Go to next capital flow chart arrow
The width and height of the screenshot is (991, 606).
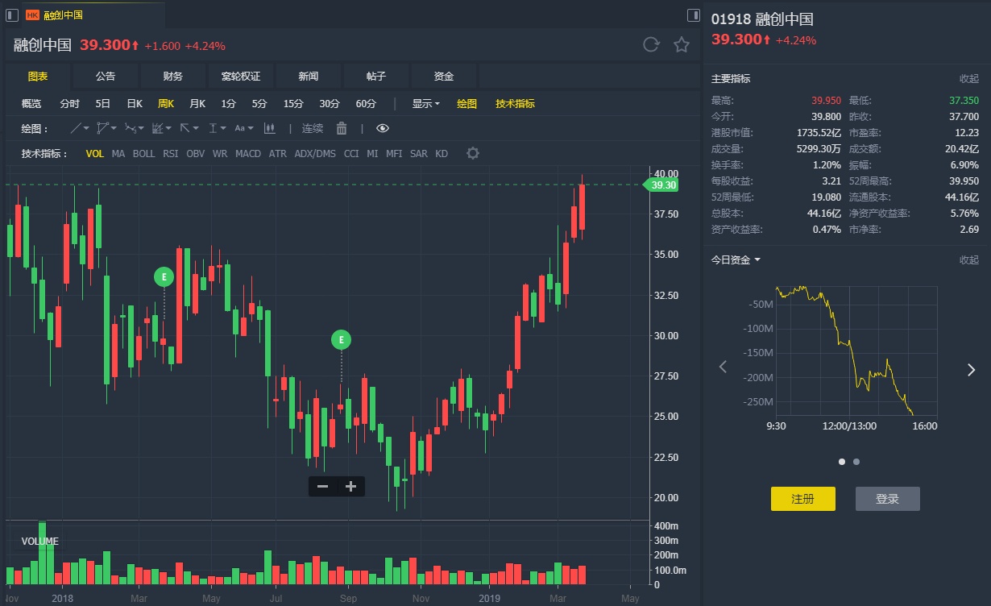[x=971, y=368]
